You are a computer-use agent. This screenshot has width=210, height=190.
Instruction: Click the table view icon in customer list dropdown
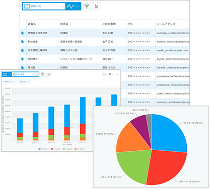click(x=27, y=7)
